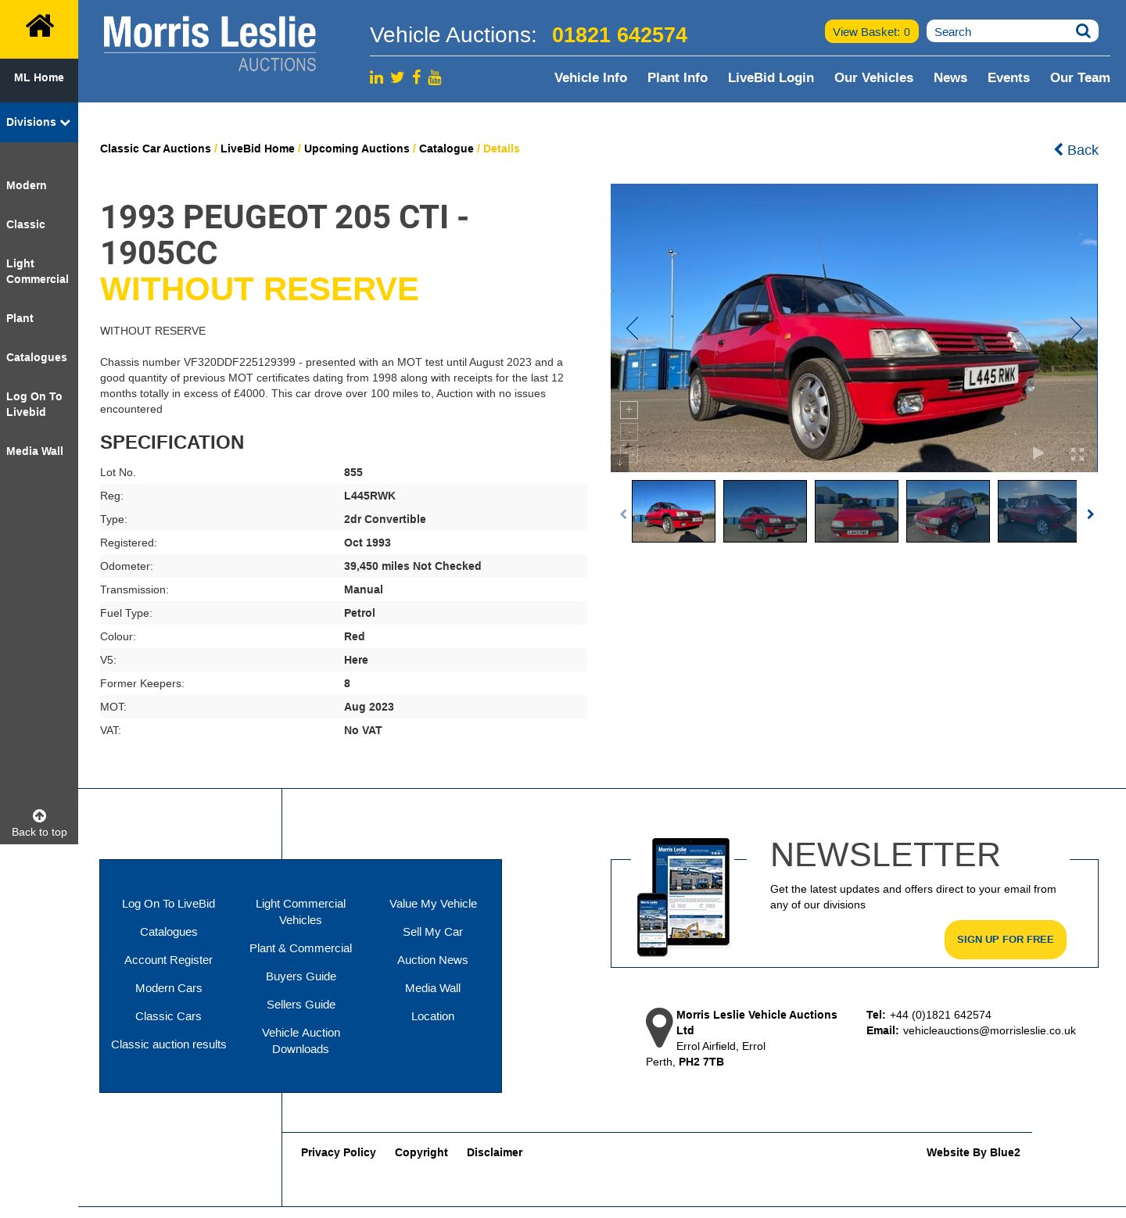Viewport: 1126px width, 1218px height.
Task: Click into the Search field
Action: pos(1001,31)
